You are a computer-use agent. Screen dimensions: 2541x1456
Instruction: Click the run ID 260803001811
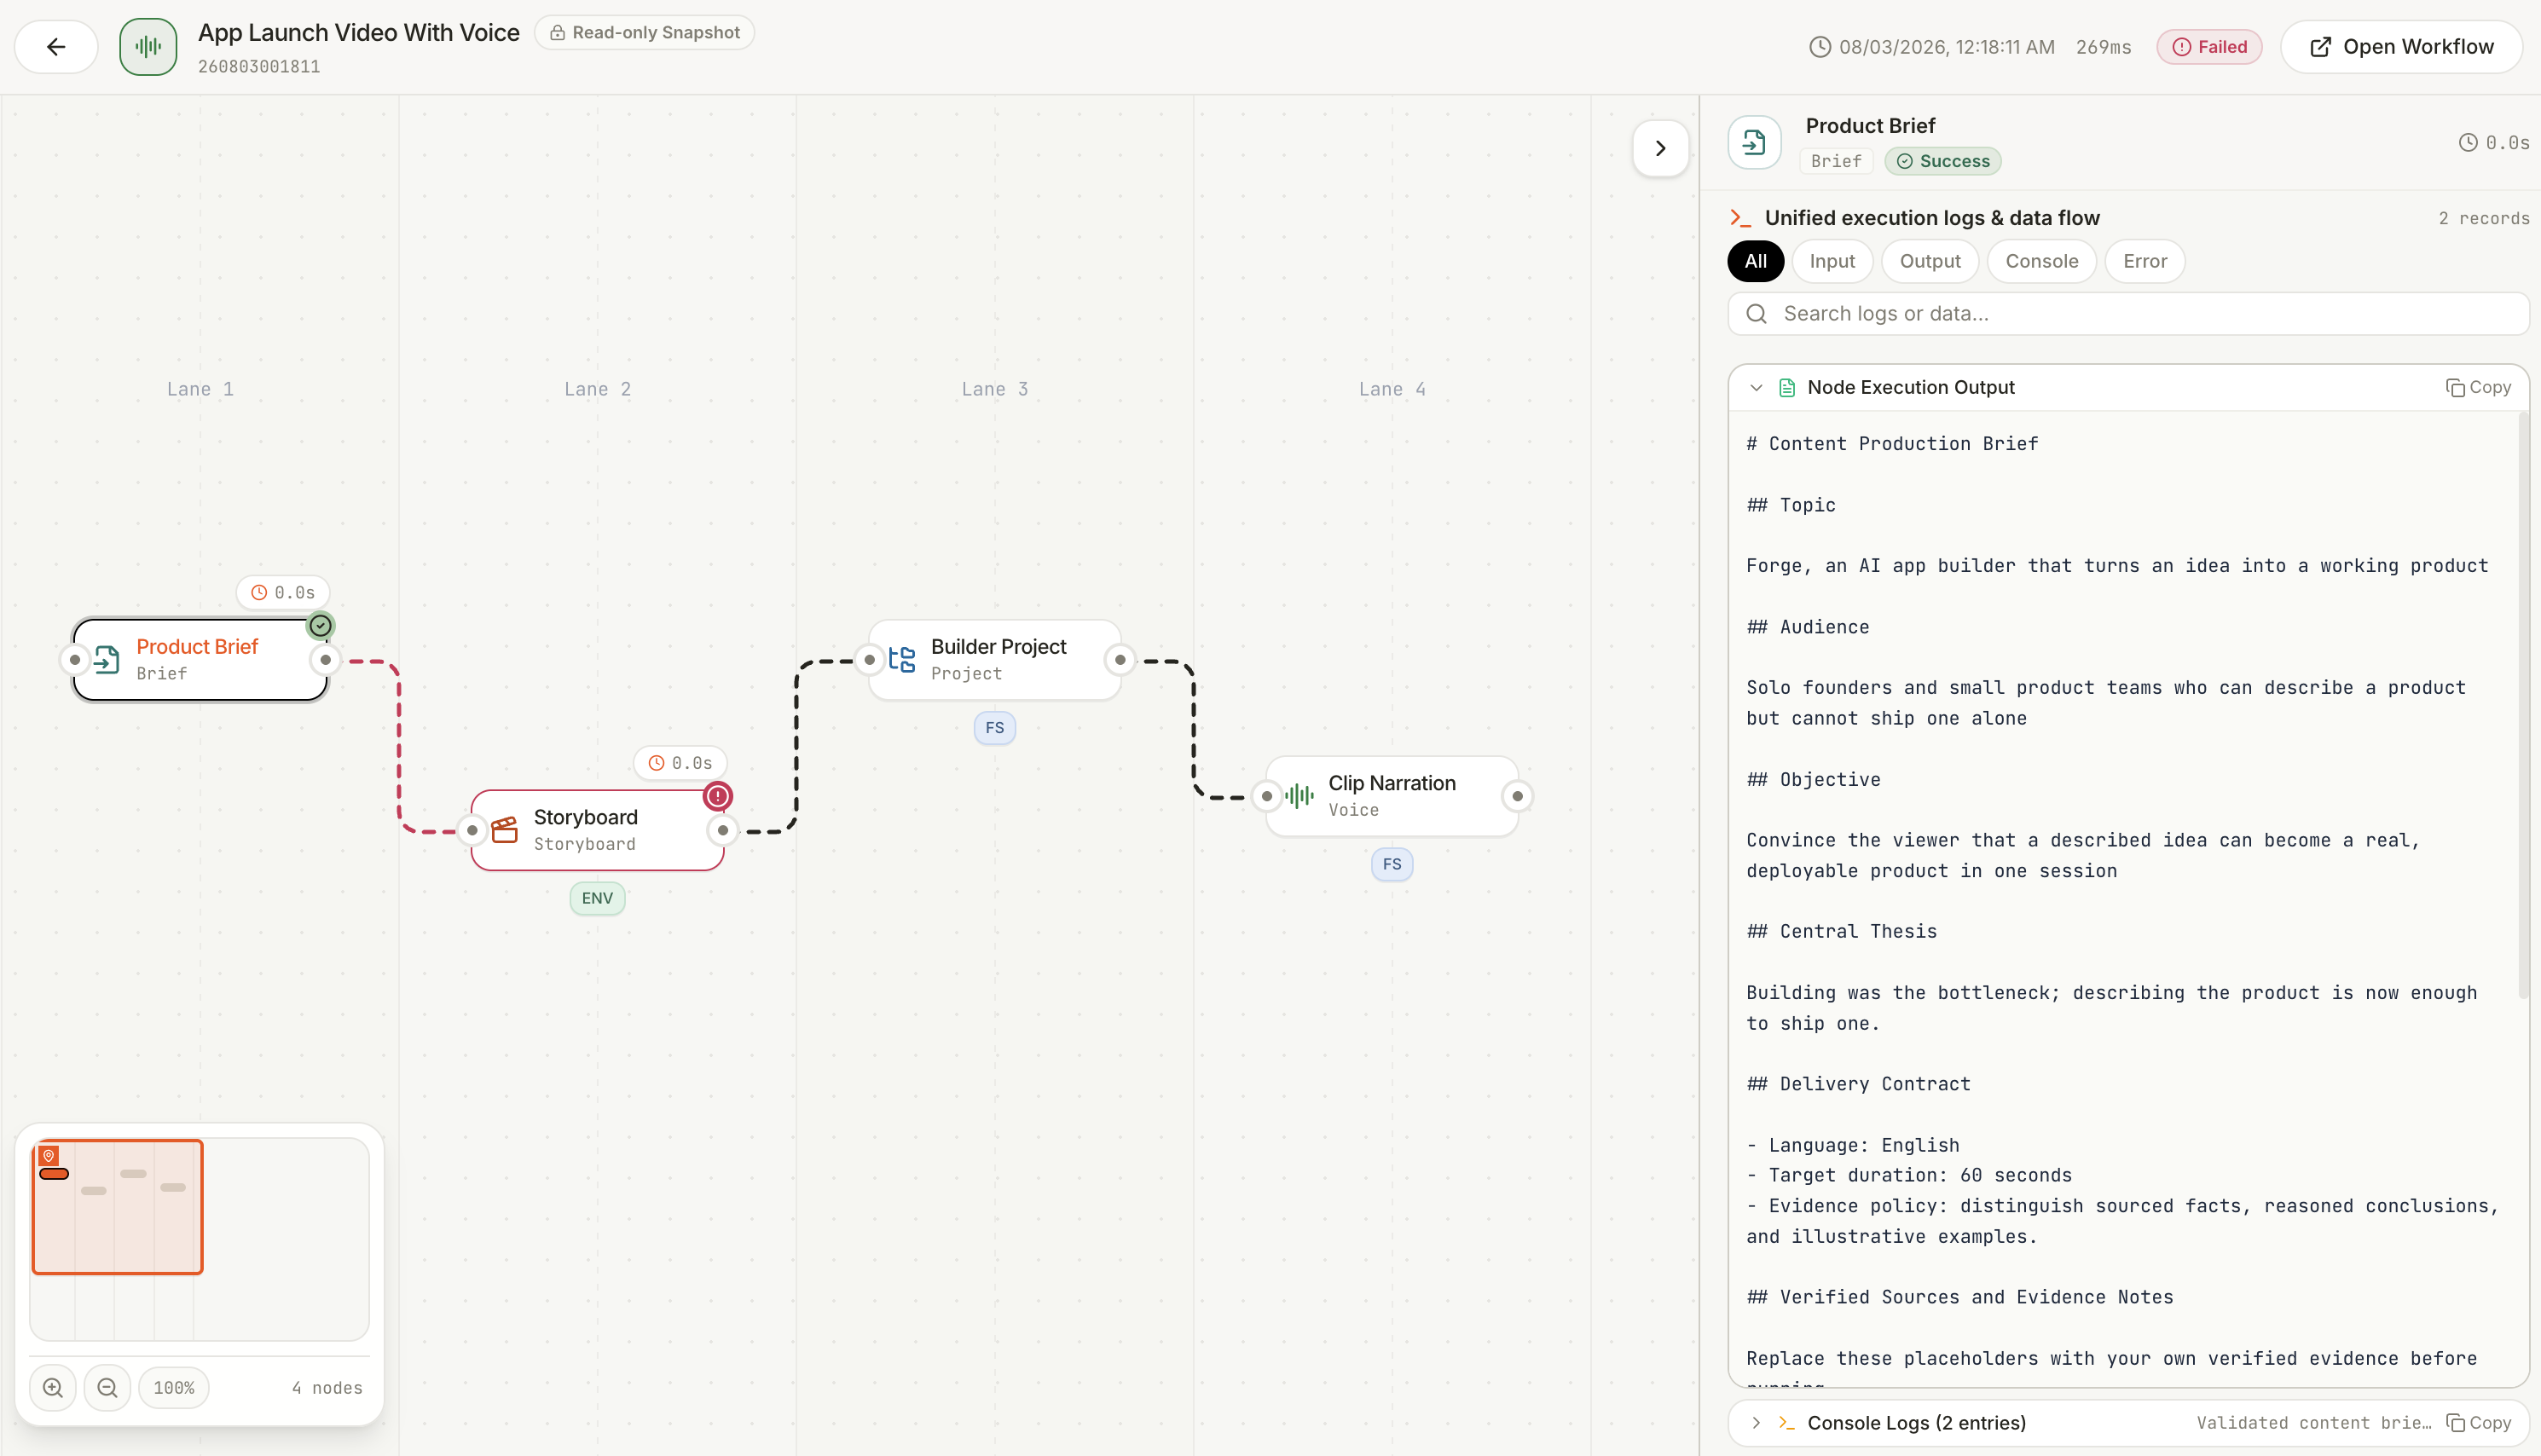(259, 67)
